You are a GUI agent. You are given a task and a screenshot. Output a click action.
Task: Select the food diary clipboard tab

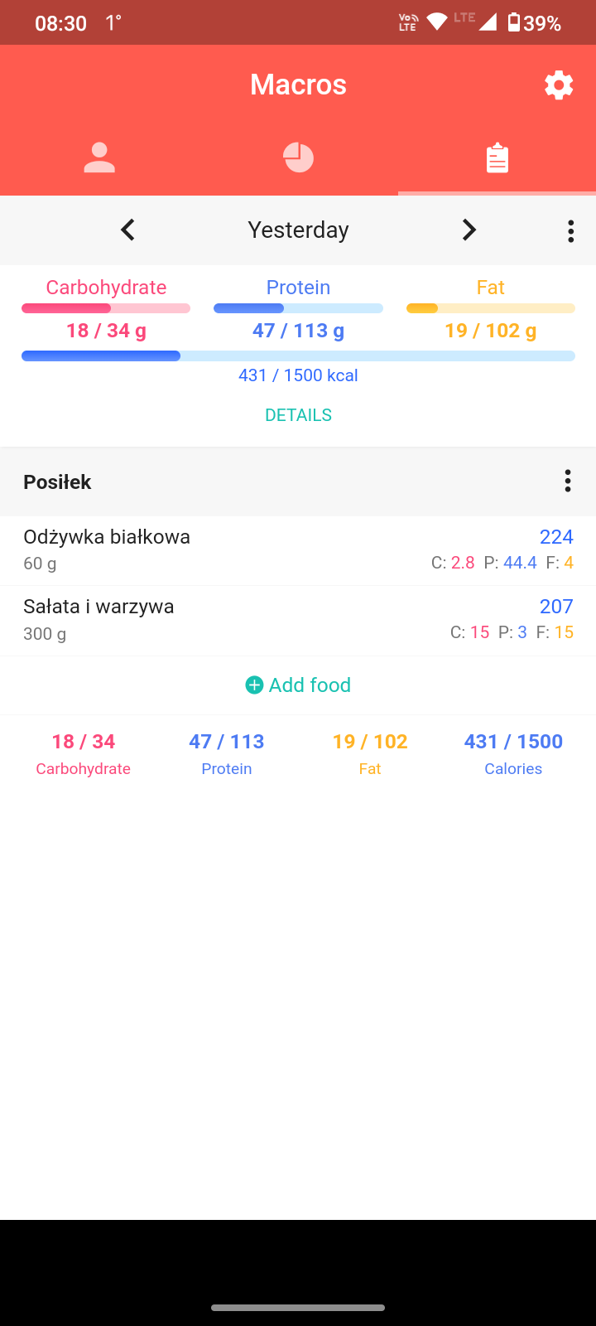(x=497, y=157)
